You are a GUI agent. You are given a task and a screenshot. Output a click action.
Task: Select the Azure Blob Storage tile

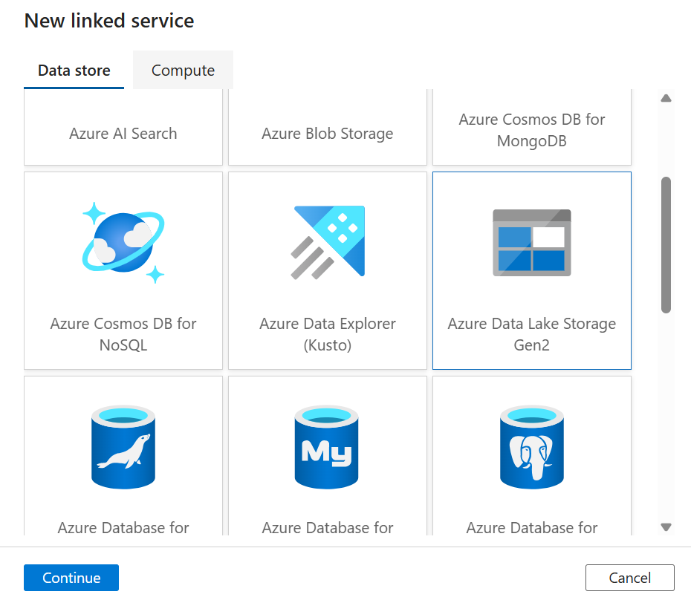tap(327, 133)
